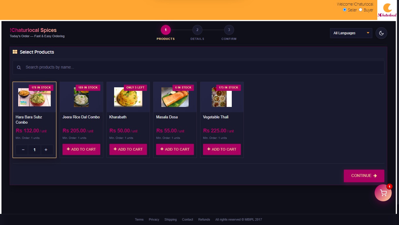Open Hara Bara Subz Combo thumbnail
Screen dimensions: 399x225
34,97
